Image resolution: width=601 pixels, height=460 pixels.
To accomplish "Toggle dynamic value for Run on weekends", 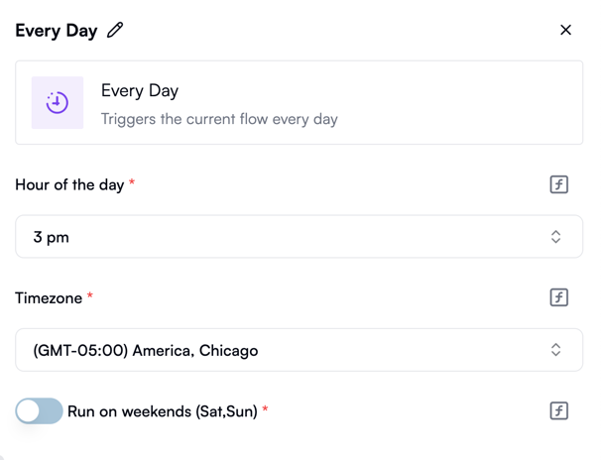I will (x=558, y=411).
